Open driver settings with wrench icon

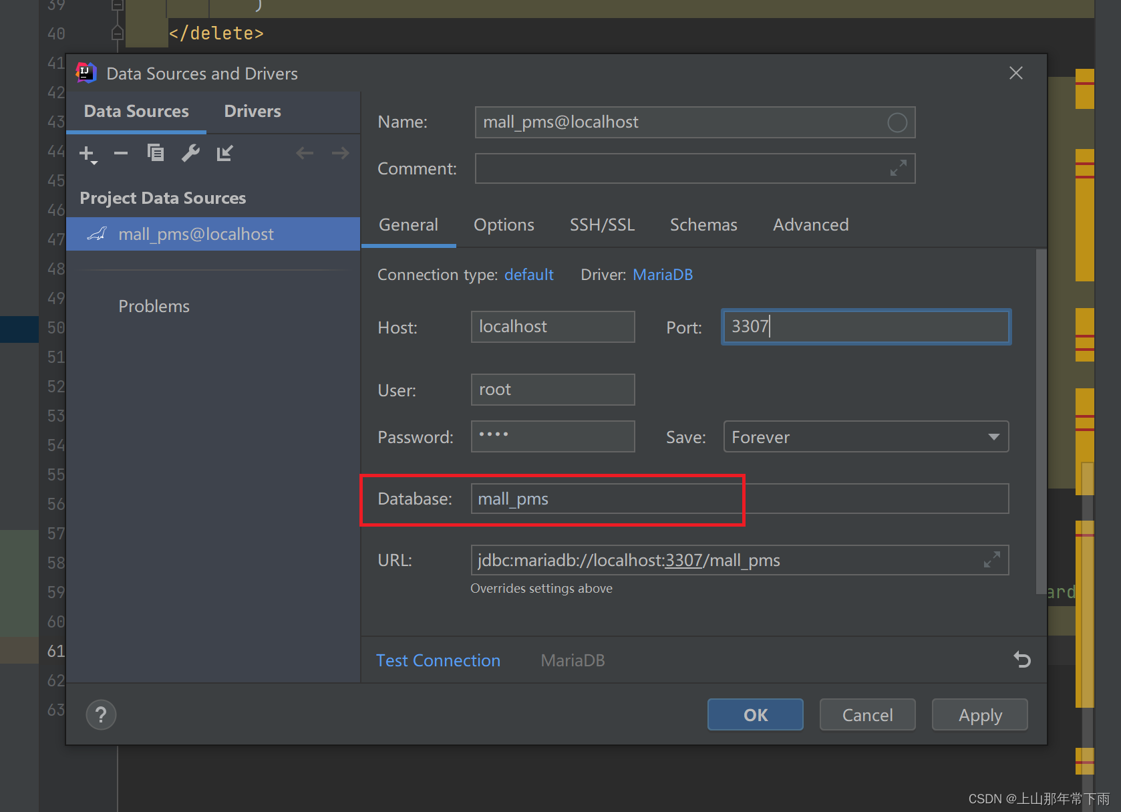(191, 153)
